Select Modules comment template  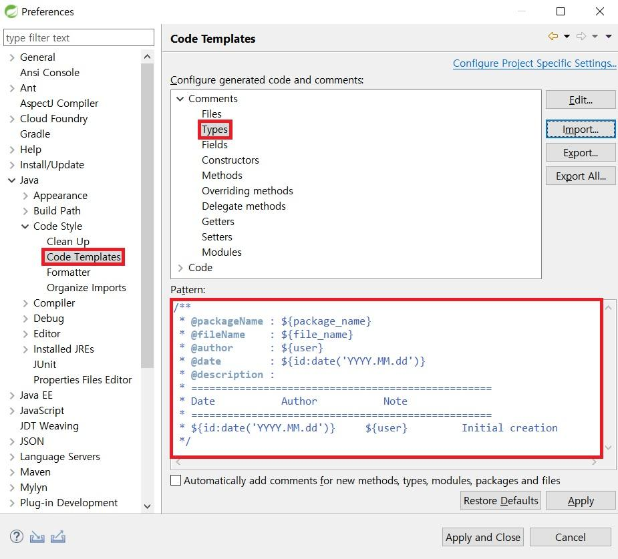click(222, 252)
